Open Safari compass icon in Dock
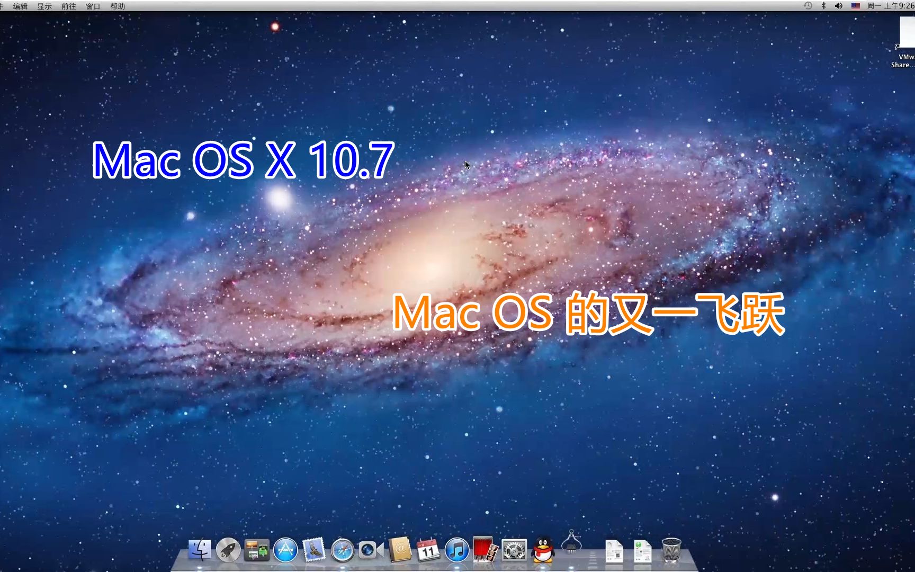The image size is (915, 572). [x=343, y=550]
